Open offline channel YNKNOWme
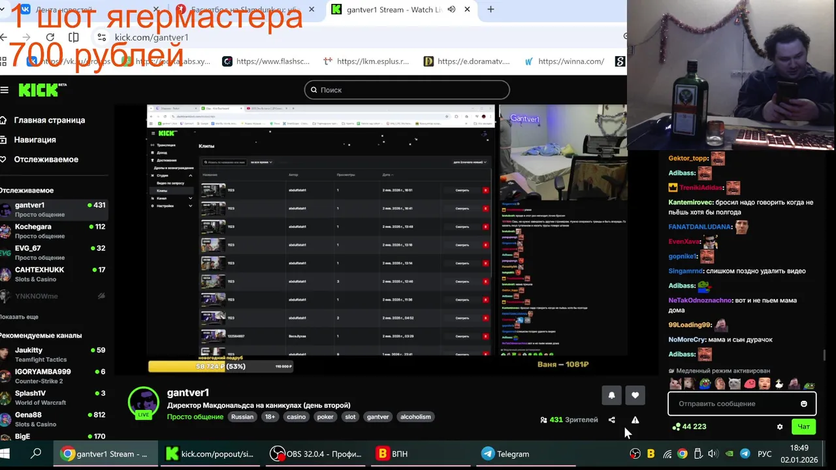The height and width of the screenshot is (470, 836). pyautogui.click(x=54, y=296)
